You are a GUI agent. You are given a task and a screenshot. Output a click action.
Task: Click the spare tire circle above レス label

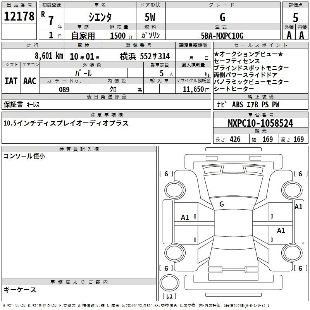pyautogui.click(x=169, y=282)
